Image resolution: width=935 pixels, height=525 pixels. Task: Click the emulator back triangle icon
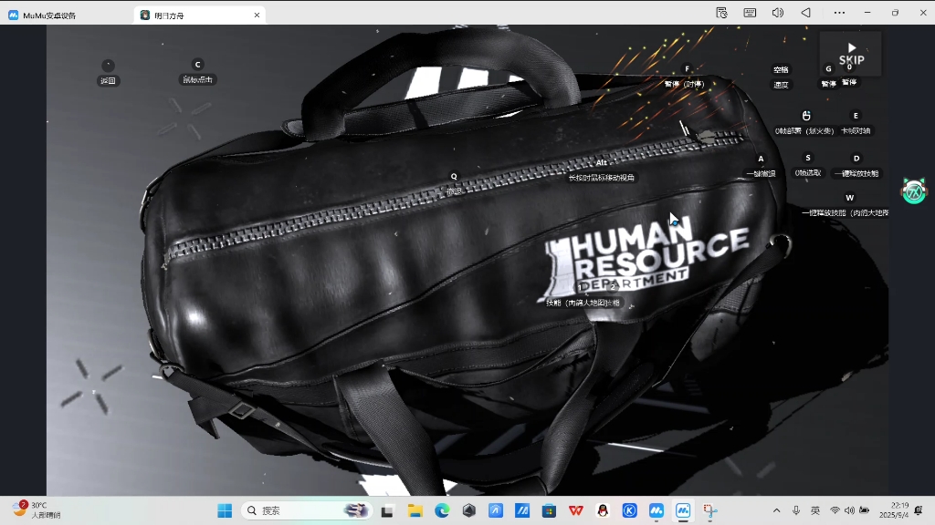[x=806, y=13]
